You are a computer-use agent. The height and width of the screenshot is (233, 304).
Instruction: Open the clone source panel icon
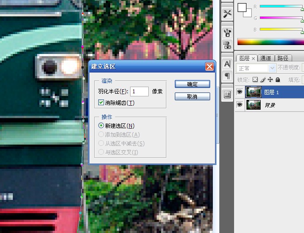(227, 45)
